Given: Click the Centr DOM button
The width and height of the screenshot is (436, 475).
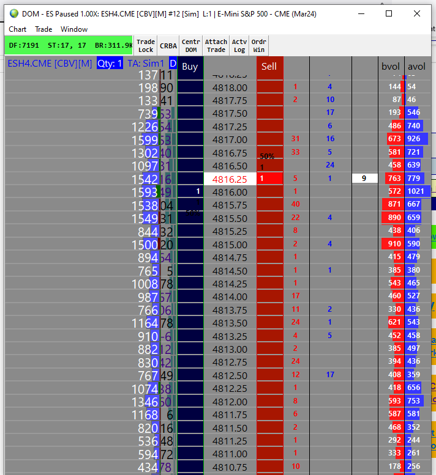Looking at the screenshot, I should 191,46.
